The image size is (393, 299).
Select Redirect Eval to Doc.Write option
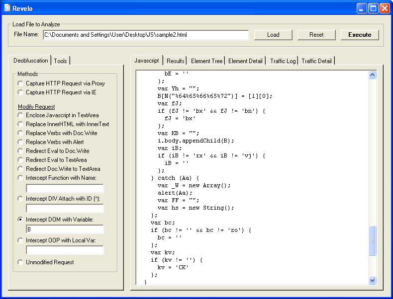click(x=20, y=151)
